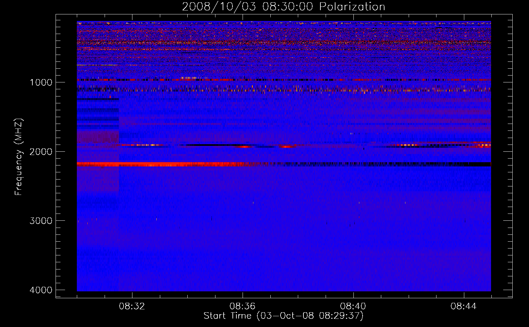Click the 'Frequency (MHZ)' axis label
Image resolution: width=529 pixels, height=327 pixels.
[x=19, y=157]
